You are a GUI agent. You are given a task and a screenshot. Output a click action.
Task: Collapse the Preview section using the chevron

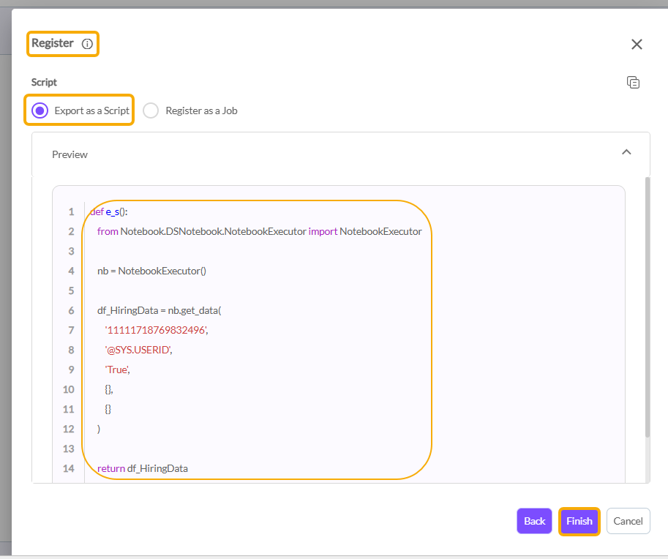point(626,153)
